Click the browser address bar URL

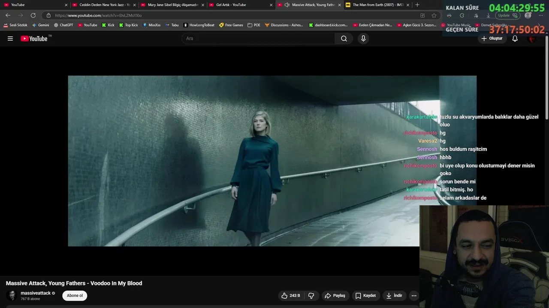98,15
